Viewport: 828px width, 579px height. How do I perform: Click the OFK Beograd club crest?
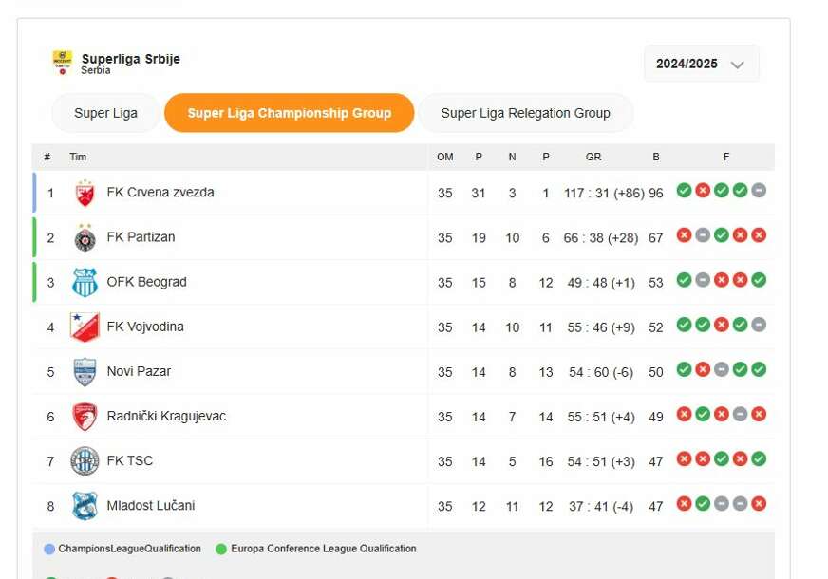85,282
